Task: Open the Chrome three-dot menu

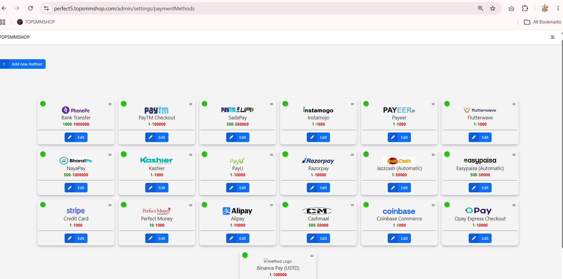Action: (x=558, y=8)
